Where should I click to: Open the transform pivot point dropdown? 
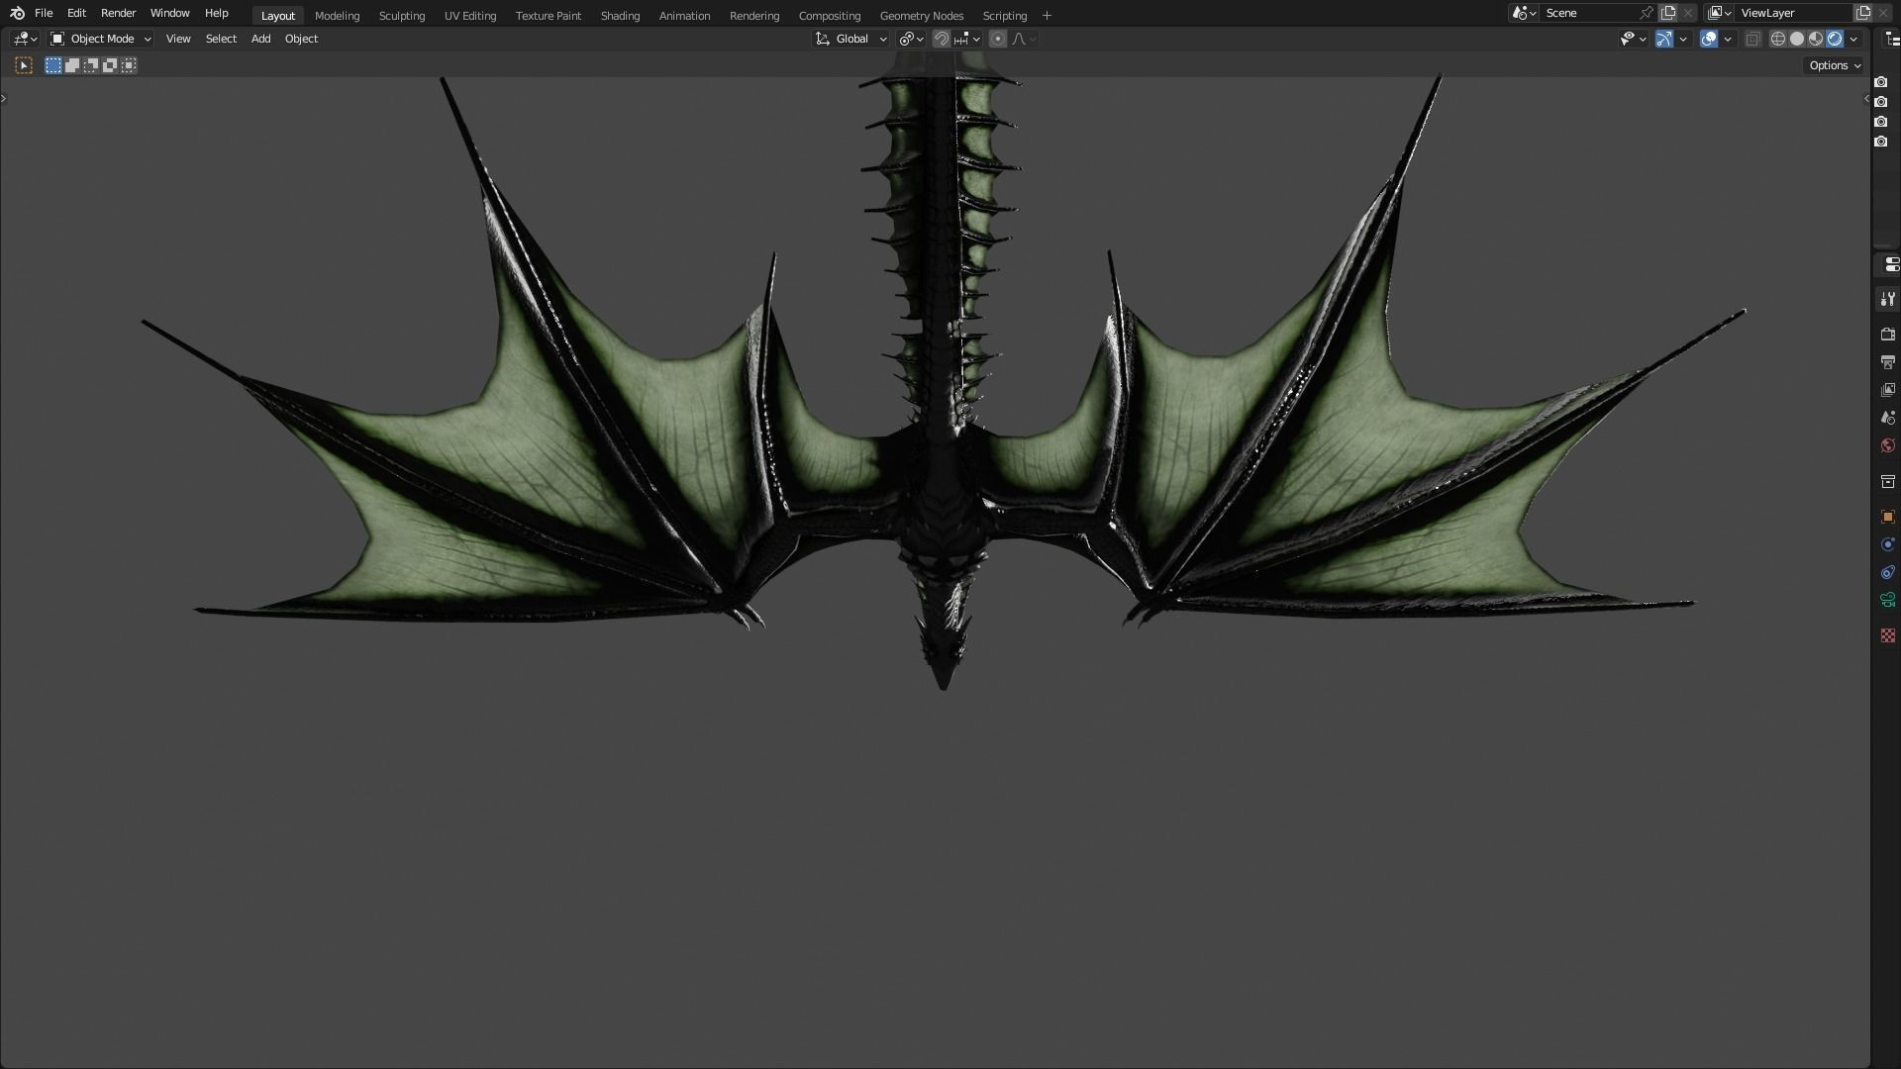point(911,39)
